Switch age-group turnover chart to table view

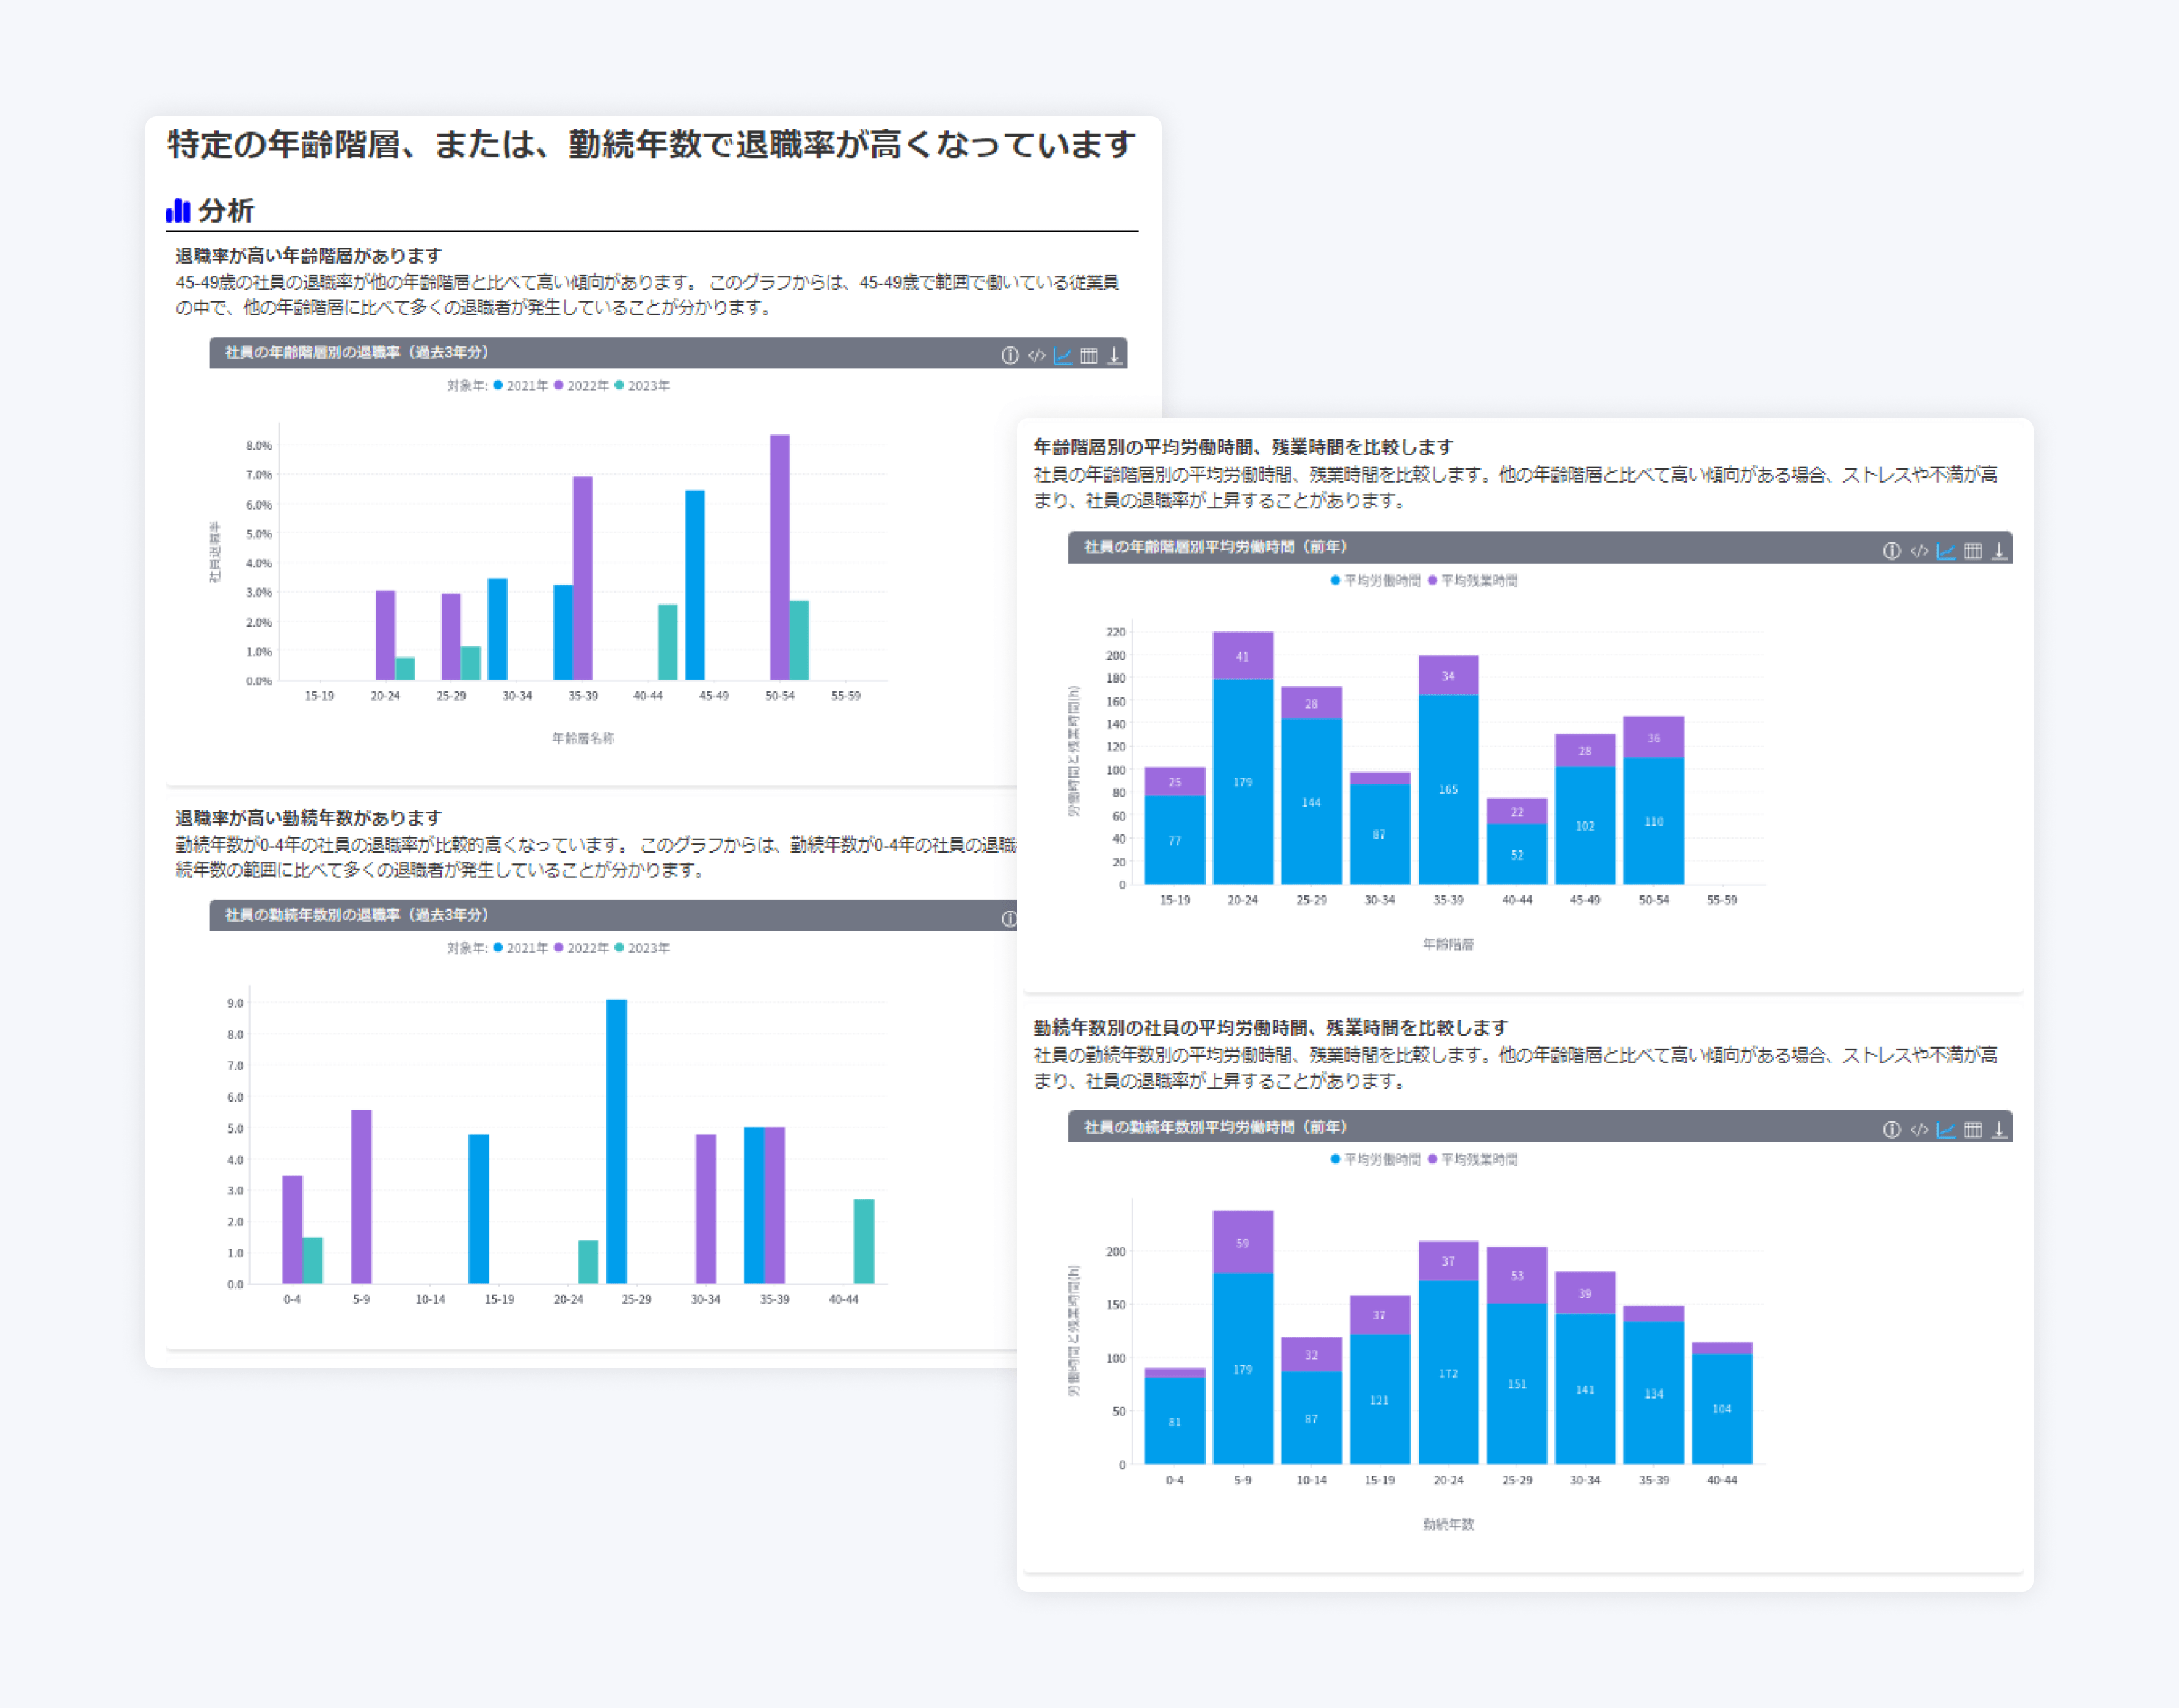tap(1089, 355)
